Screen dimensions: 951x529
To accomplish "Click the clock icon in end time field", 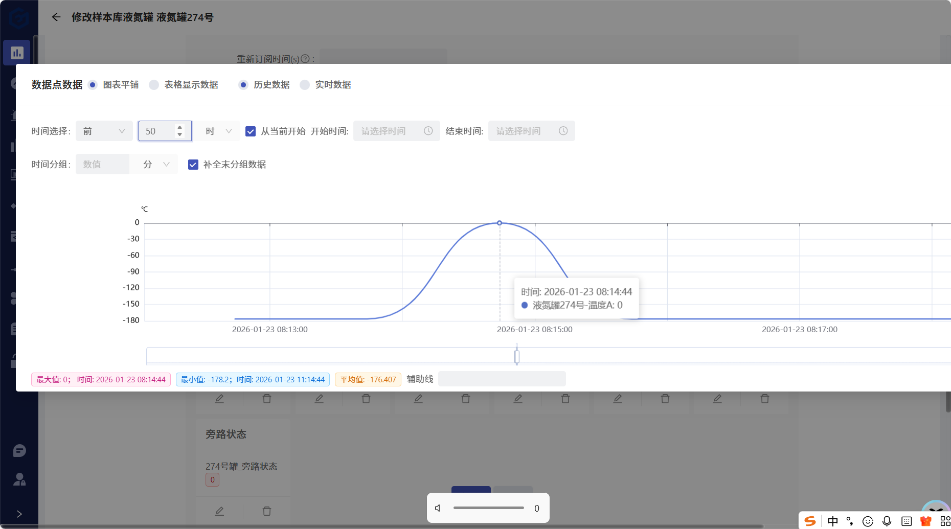I will (563, 131).
